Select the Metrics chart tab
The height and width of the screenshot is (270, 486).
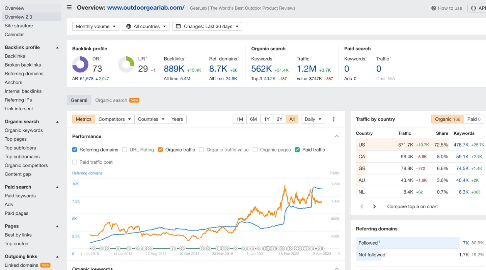tap(84, 119)
